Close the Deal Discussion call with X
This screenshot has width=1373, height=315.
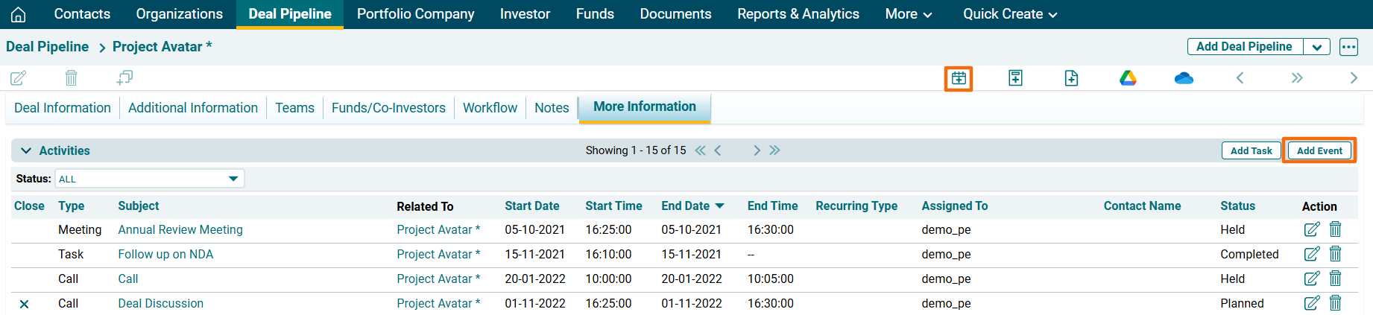pyautogui.click(x=25, y=304)
